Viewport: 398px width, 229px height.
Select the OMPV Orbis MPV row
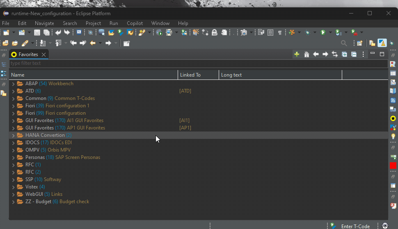click(199, 150)
